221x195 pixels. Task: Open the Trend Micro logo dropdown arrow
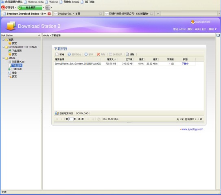[x=16, y=8]
